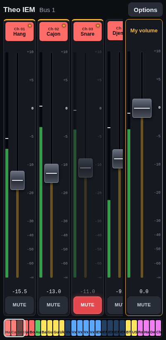This screenshot has height=340, width=166.
Task: Jump to Bo chip in channel overview
Action: pos(32,328)
